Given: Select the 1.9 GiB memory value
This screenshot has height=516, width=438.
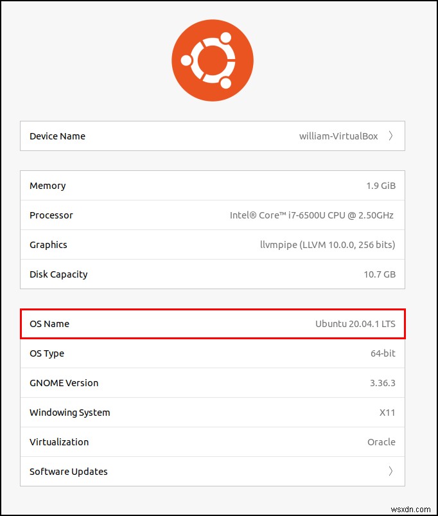Looking at the screenshot, I should 381,186.
